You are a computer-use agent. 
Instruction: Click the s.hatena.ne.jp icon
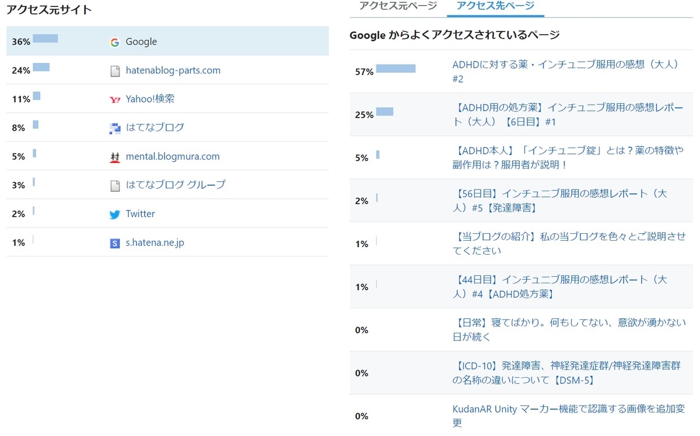[115, 243]
